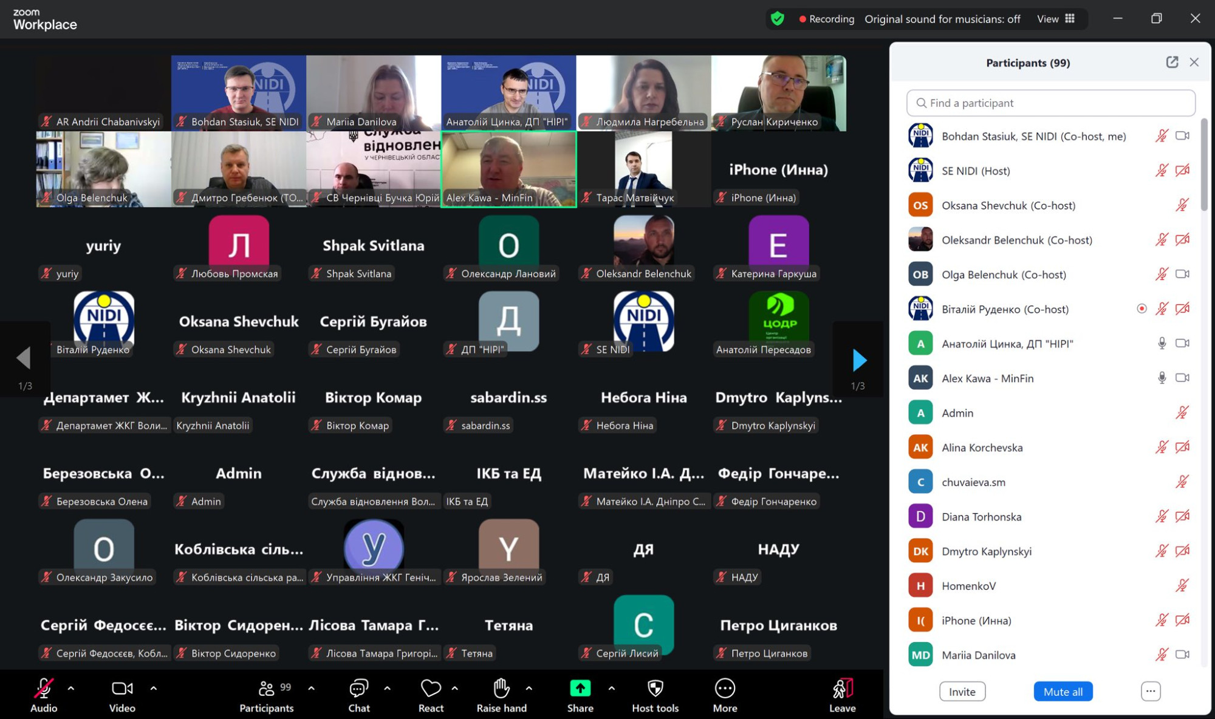Click the Invite button

pos(962,692)
